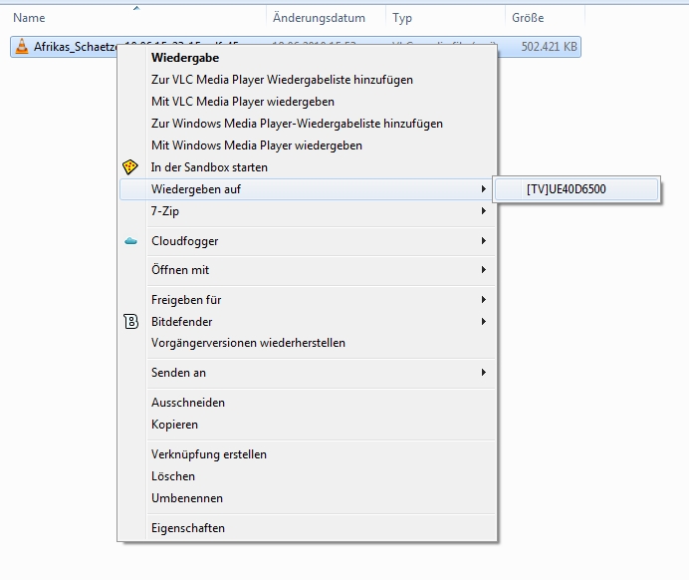
Task: Open the 7-Zip submenu entry
Action: click(308, 211)
